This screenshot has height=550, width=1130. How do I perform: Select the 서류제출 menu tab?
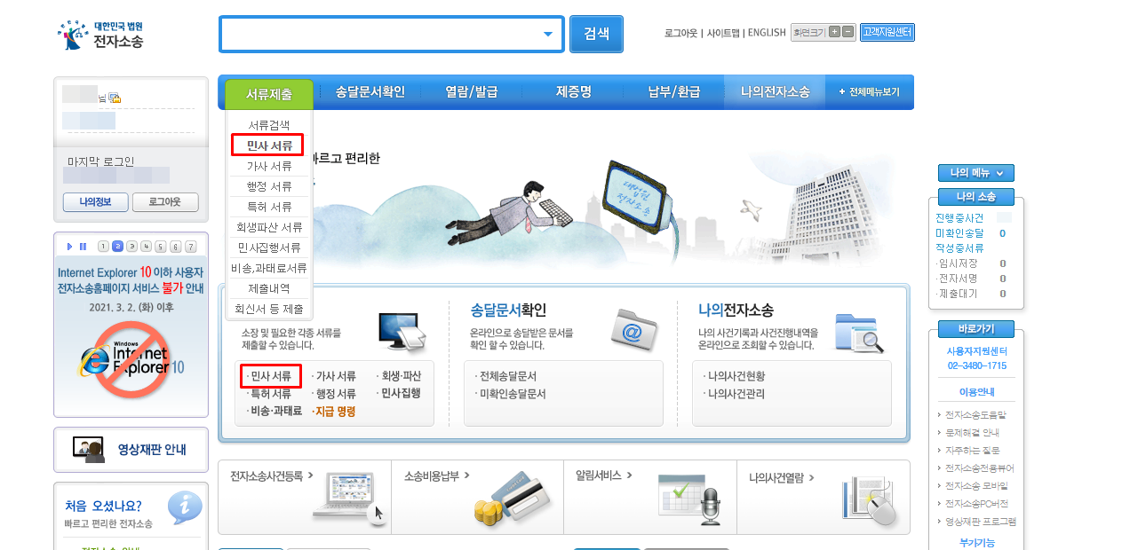[x=269, y=93]
